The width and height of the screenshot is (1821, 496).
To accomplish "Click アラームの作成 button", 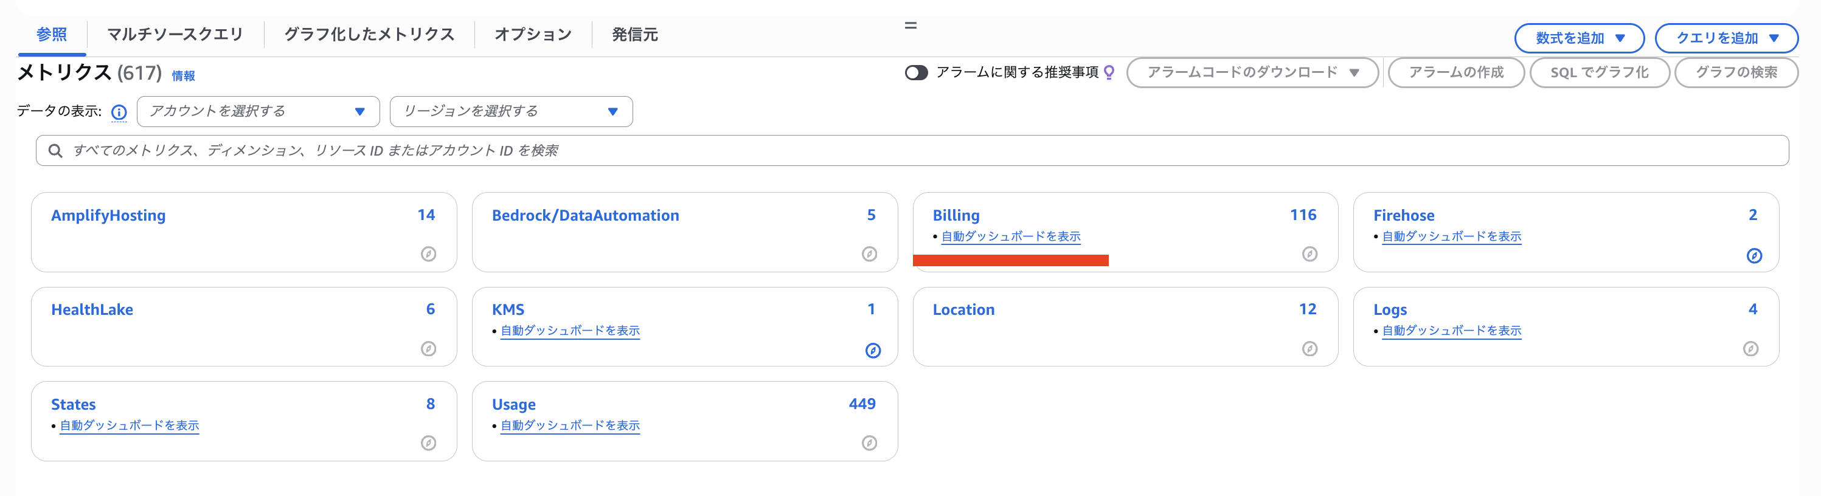I will (1455, 73).
